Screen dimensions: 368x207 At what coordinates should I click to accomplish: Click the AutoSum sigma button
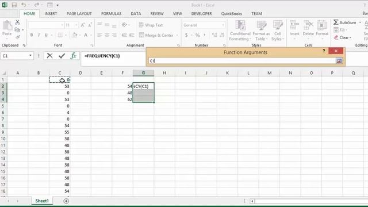point(344,22)
